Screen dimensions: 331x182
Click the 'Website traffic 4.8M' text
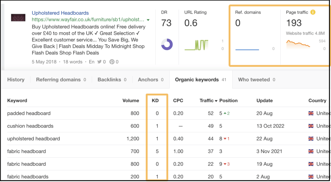tap(305, 33)
